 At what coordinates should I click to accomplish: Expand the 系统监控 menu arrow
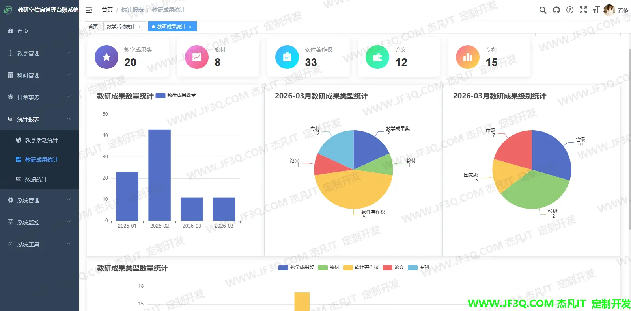click(69, 222)
